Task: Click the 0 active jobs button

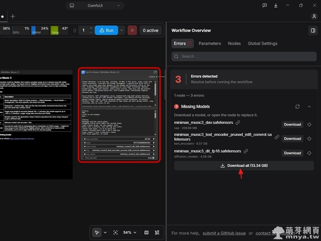Action: coord(150,30)
